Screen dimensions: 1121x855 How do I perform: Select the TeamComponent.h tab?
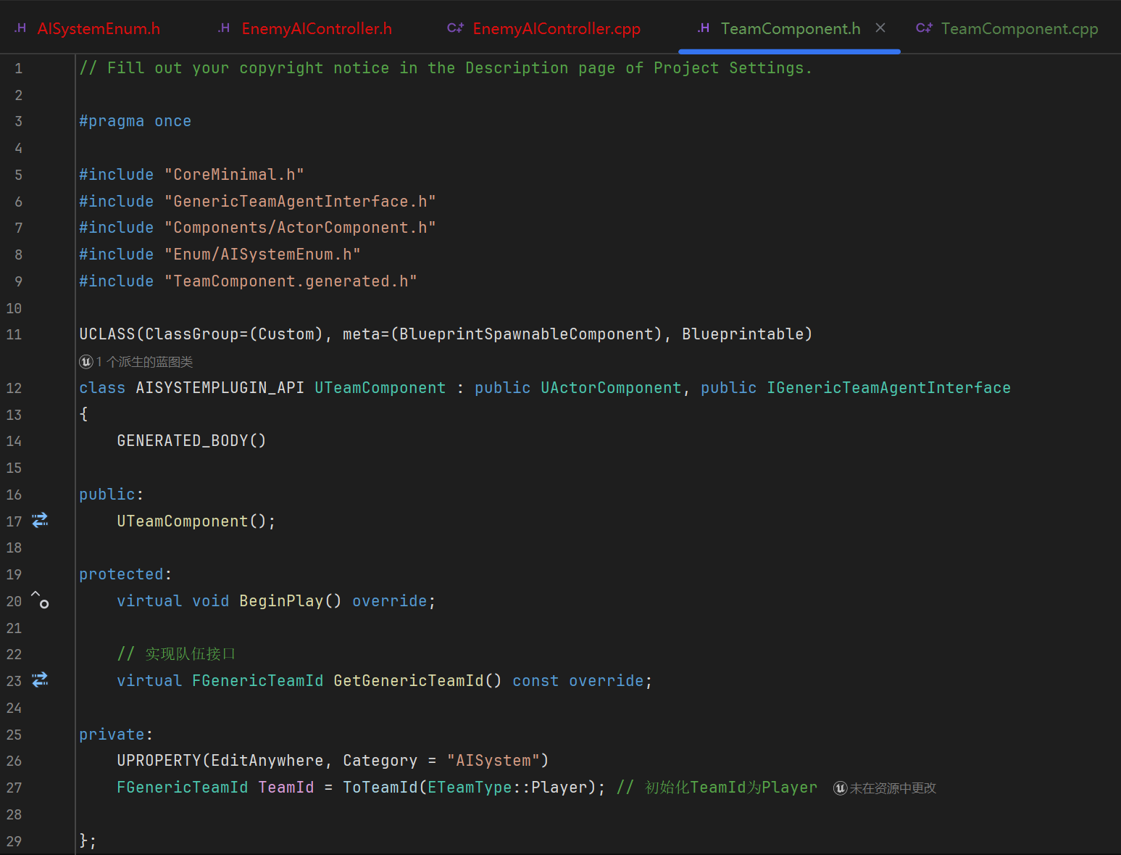point(791,29)
